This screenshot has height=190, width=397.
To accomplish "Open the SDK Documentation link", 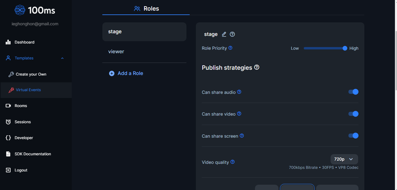I will pos(33,154).
